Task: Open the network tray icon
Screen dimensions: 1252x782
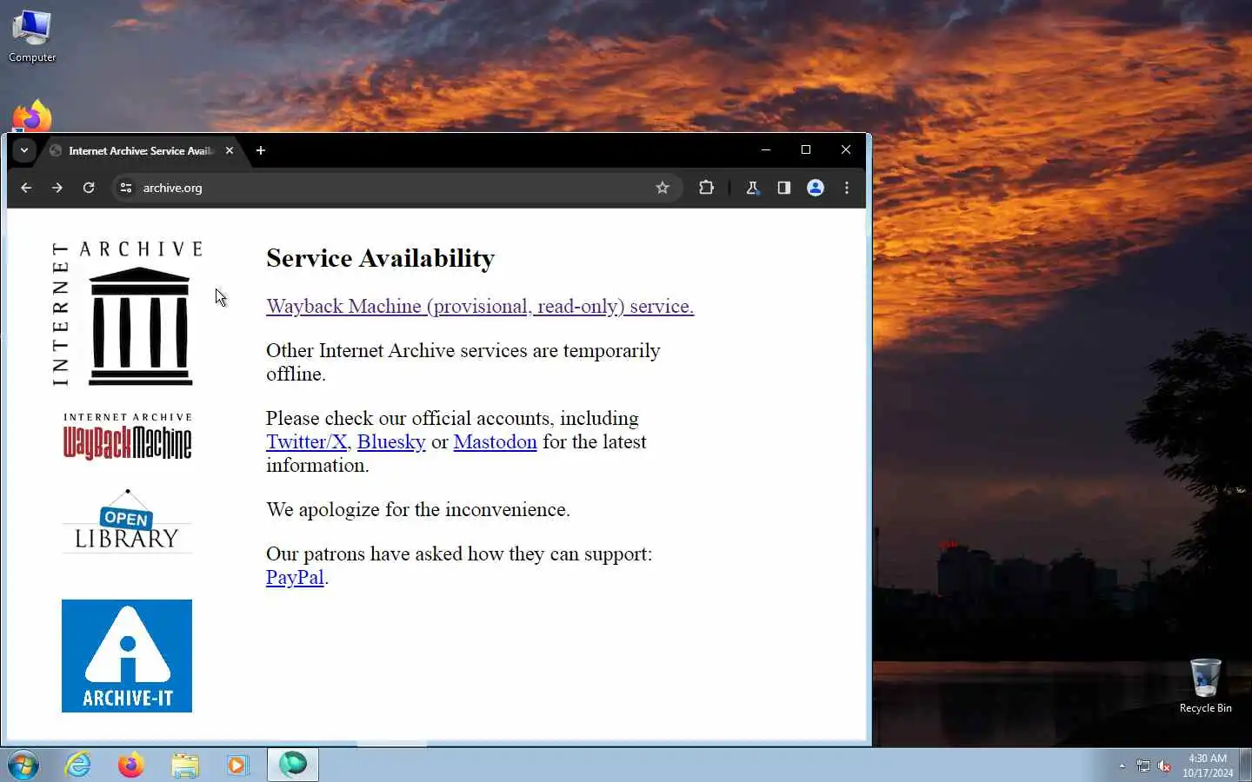Action: (1143, 765)
